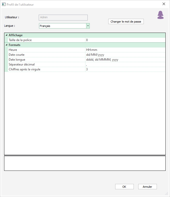Click the Utilisateur Admin text field
The image size is (170, 197).
tap(63, 17)
